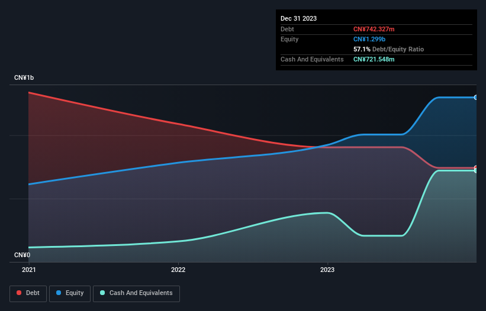Click the teal Cash And Equivalents legend dot
This screenshot has height=311, width=486.
(102, 293)
